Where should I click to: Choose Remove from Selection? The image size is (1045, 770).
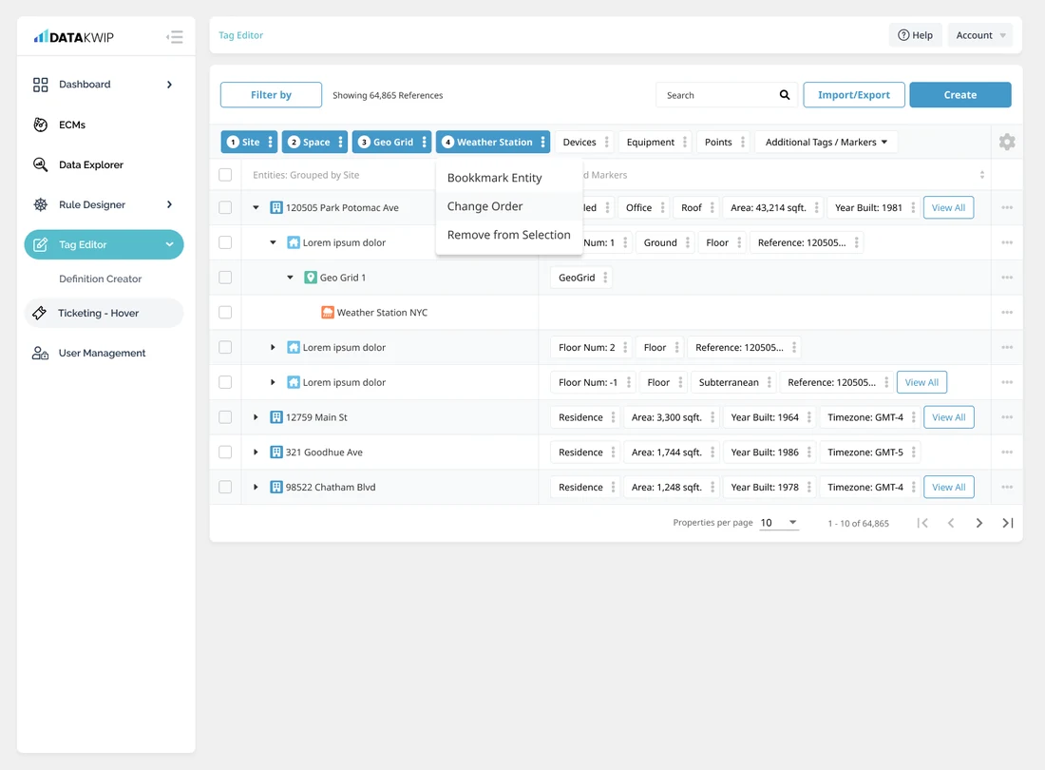[x=509, y=235]
